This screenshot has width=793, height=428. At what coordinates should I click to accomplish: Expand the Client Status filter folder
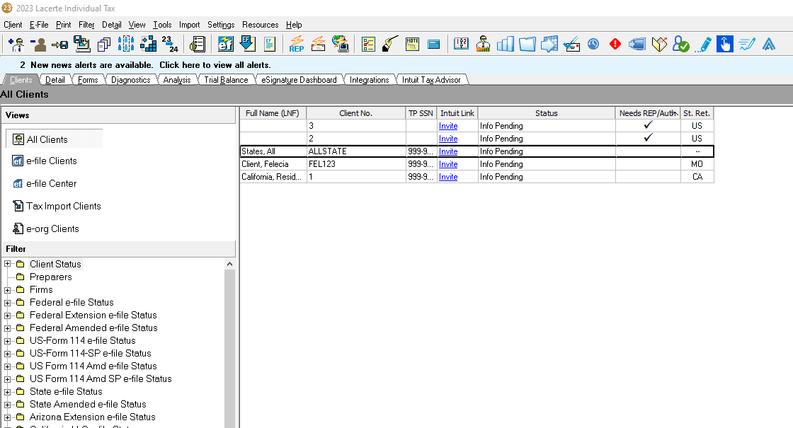pyautogui.click(x=8, y=265)
